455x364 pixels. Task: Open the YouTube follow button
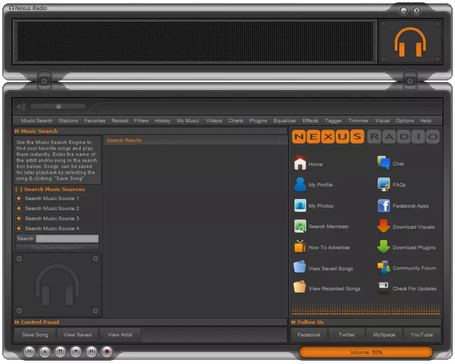tap(422, 335)
